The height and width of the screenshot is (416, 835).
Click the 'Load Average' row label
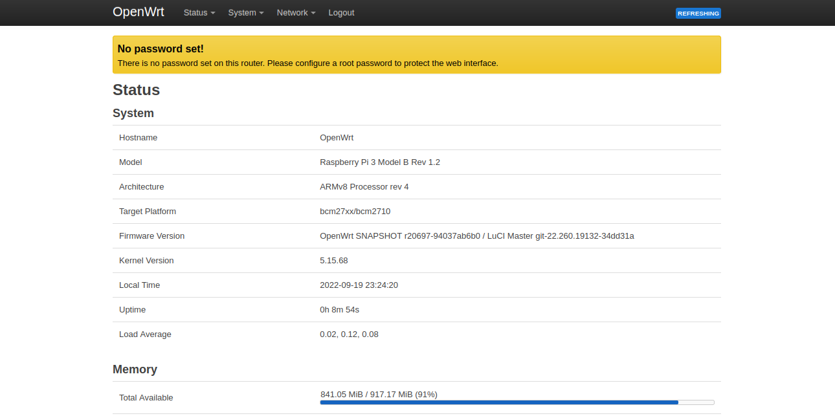coord(146,334)
